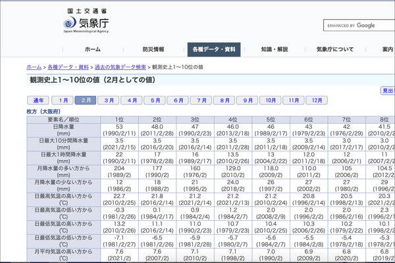Open the 知識・解説 navigation menu
Viewport: 395px width, 263px height.
275,49
